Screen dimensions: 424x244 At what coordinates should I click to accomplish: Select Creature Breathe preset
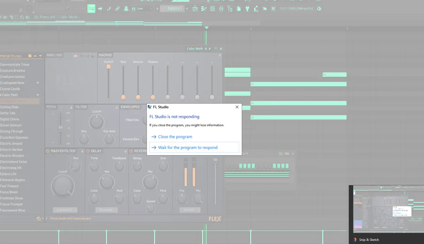[12, 71]
